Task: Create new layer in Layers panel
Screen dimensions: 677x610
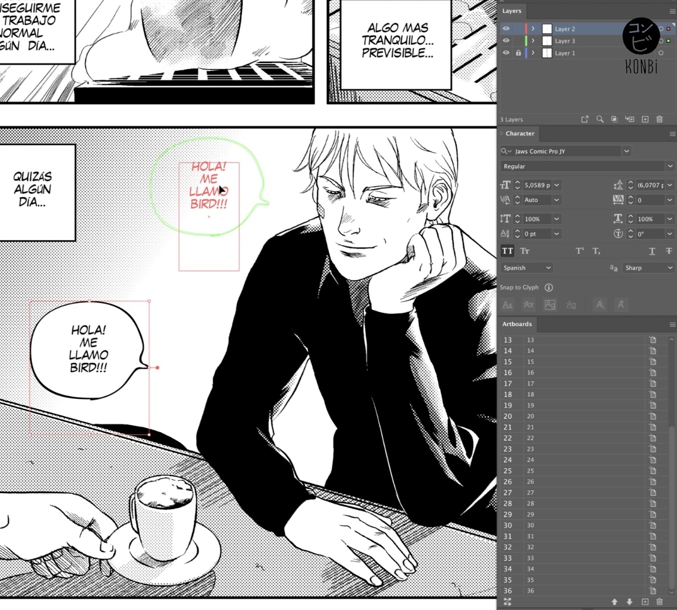Action: tap(645, 119)
